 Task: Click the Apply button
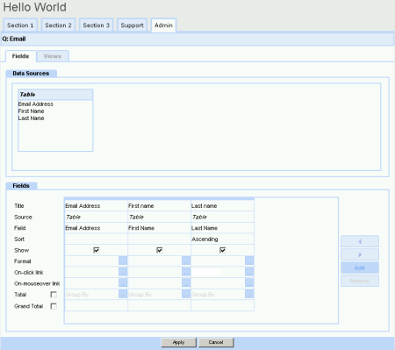tap(178, 342)
